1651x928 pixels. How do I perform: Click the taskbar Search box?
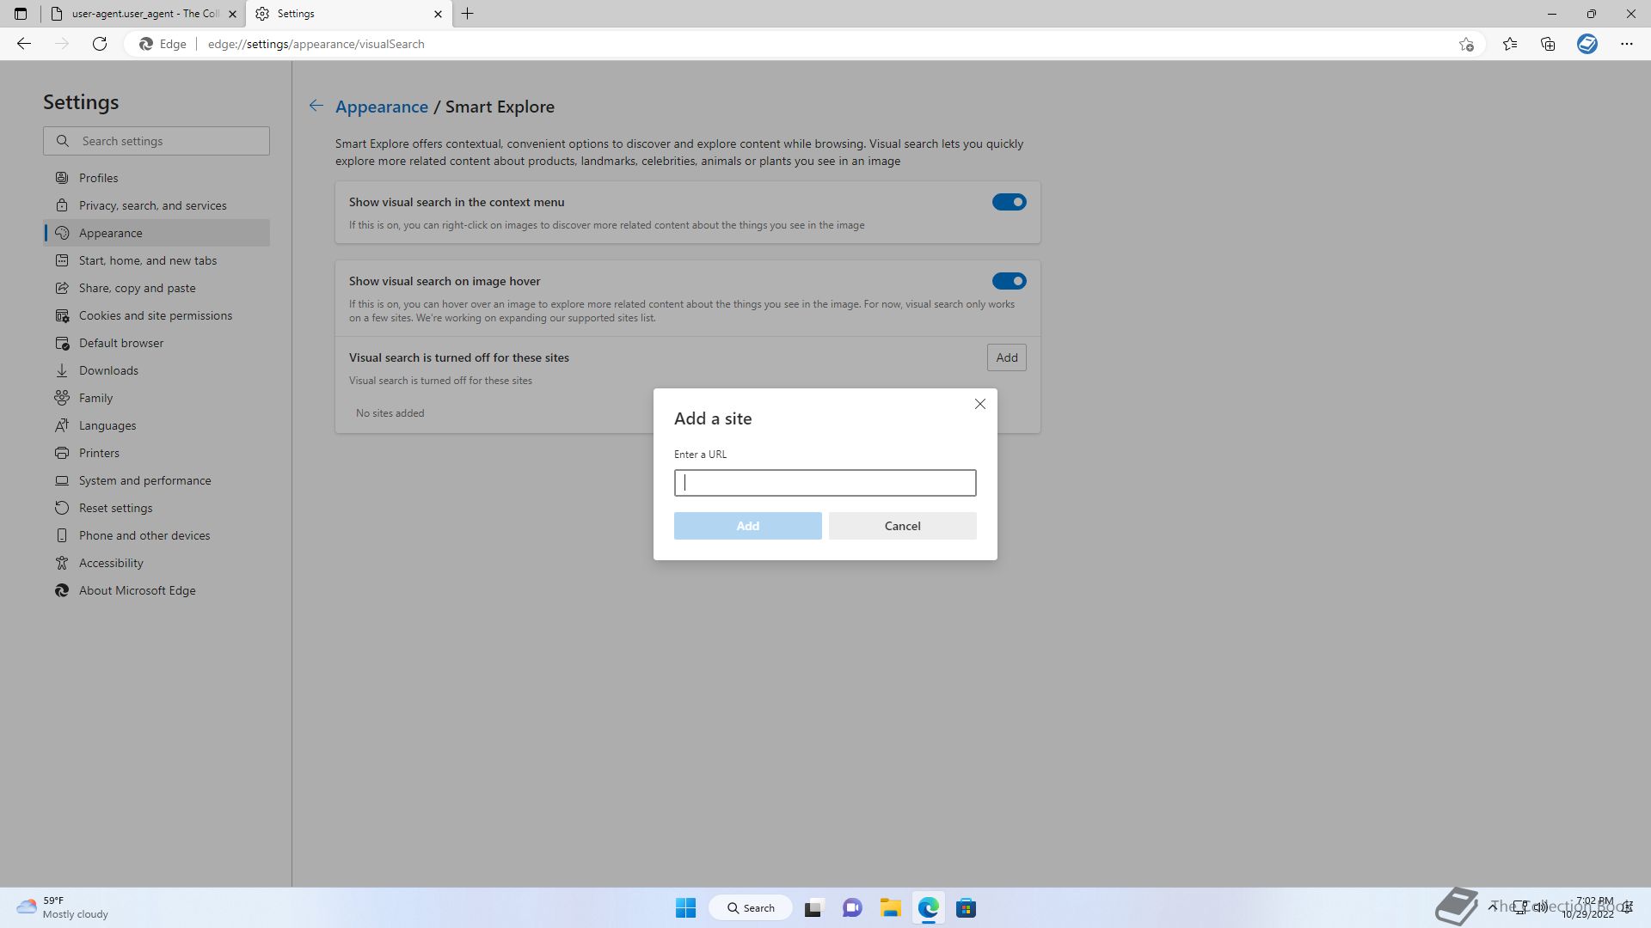point(751,908)
